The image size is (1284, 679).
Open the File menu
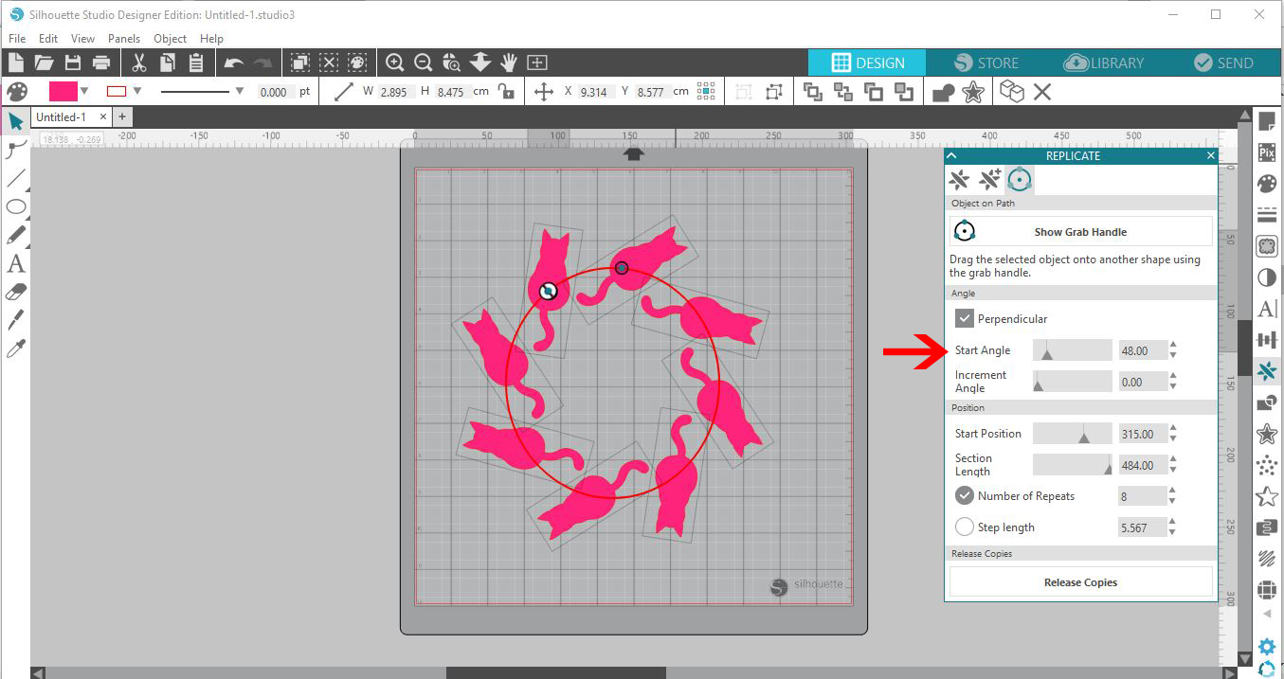click(x=17, y=39)
